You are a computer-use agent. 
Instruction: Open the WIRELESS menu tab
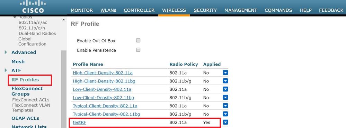click(x=174, y=10)
